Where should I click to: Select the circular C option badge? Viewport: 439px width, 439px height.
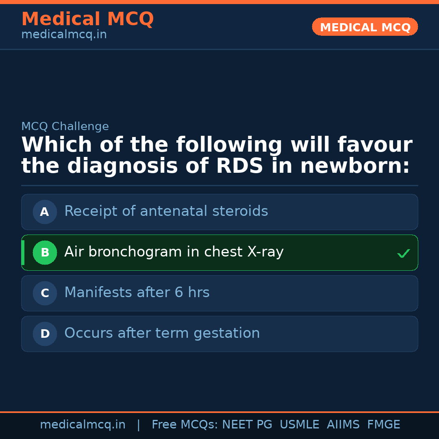click(45, 293)
